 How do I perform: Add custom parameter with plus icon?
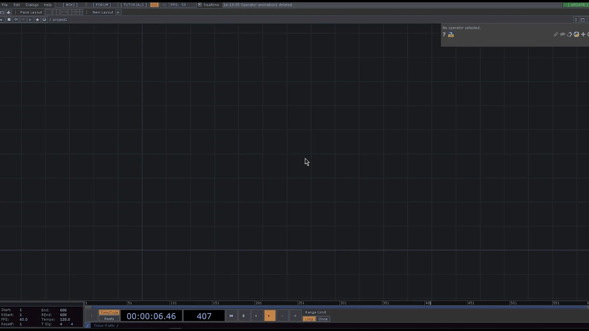583,34
